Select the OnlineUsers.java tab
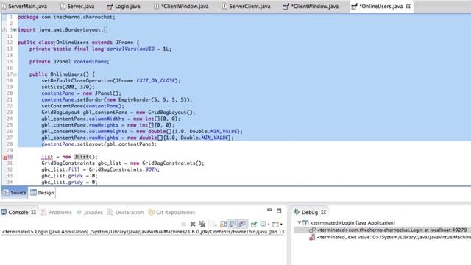 click(x=381, y=6)
